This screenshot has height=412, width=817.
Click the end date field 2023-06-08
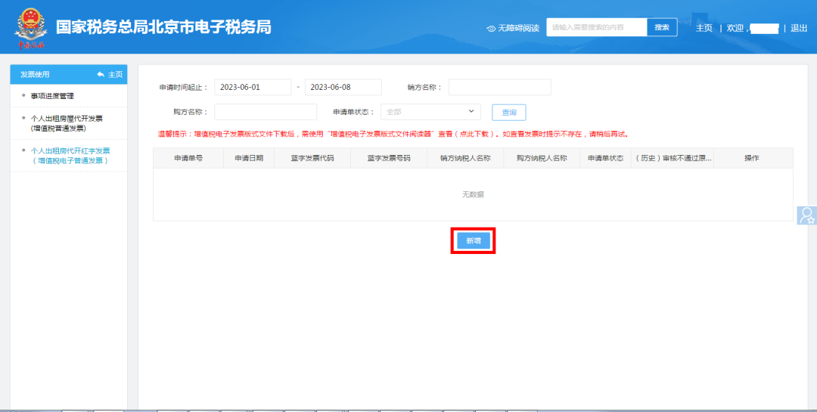click(x=343, y=87)
